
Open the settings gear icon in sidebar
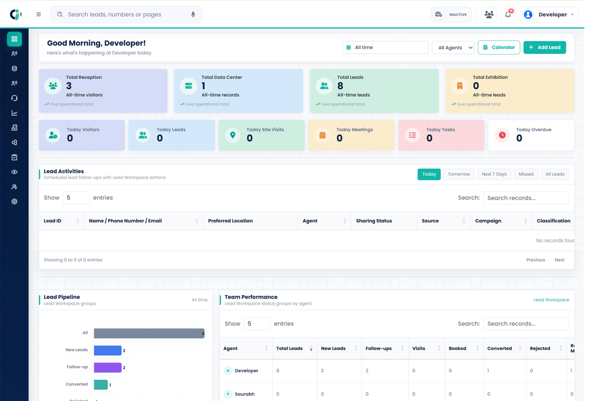pyautogui.click(x=14, y=201)
